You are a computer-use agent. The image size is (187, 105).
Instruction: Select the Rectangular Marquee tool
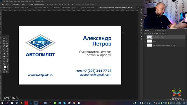(x=7, y=38)
